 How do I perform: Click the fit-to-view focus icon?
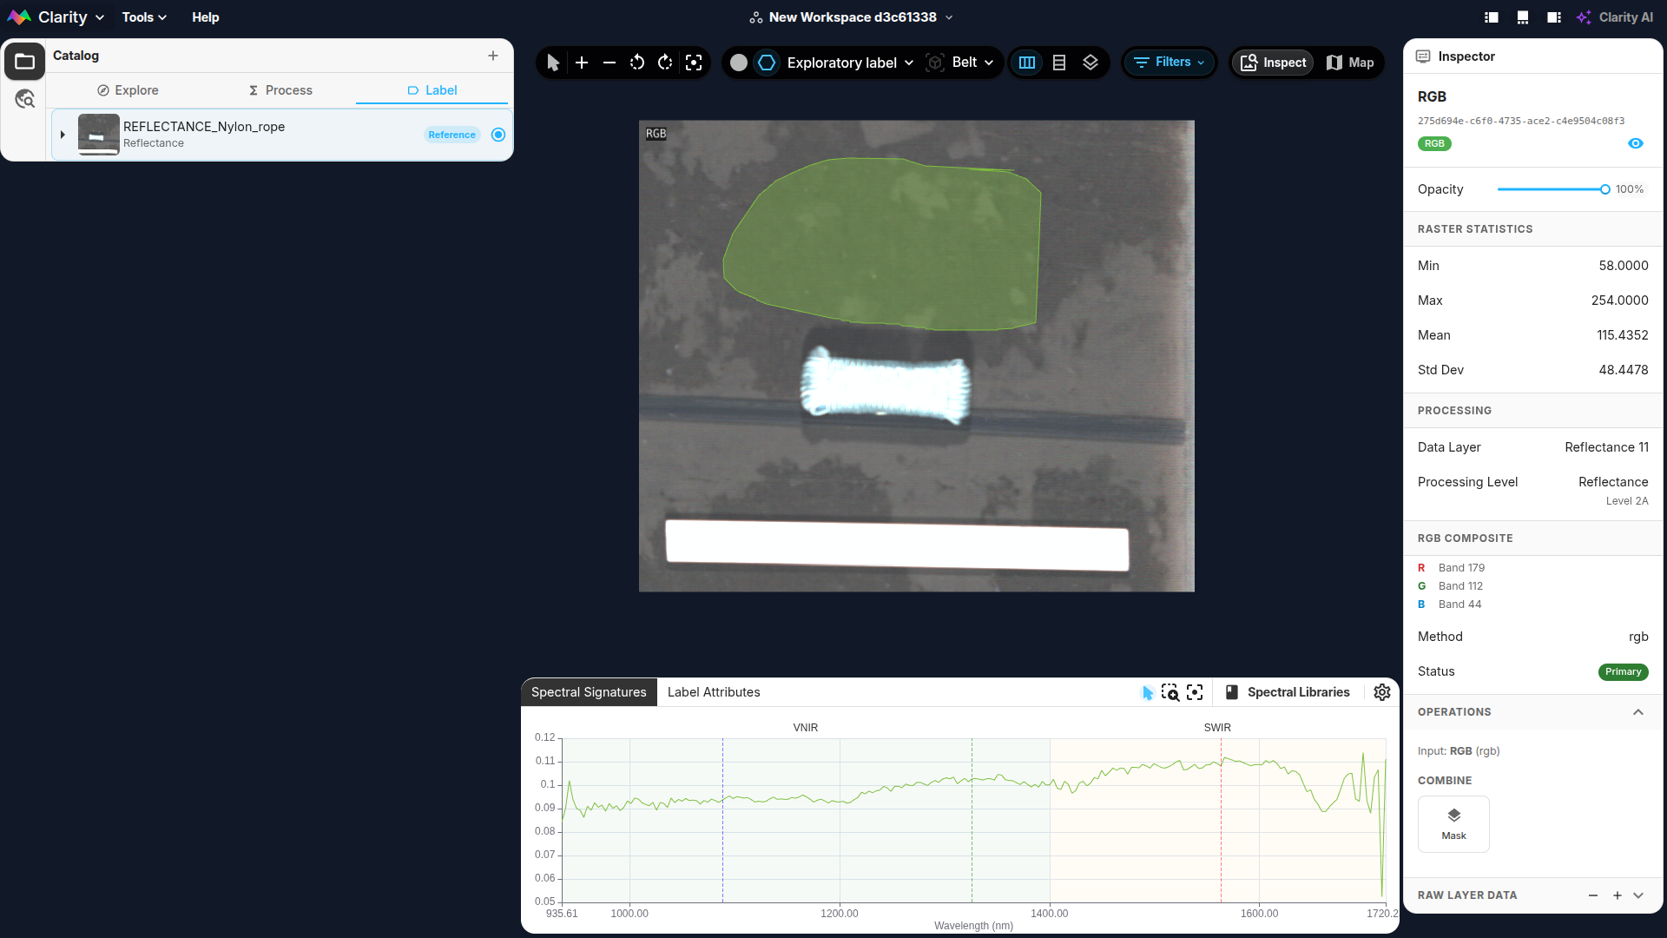point(694,63)
